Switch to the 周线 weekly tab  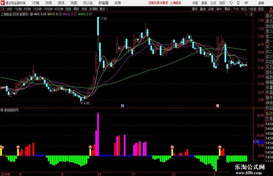coord(76,9)
